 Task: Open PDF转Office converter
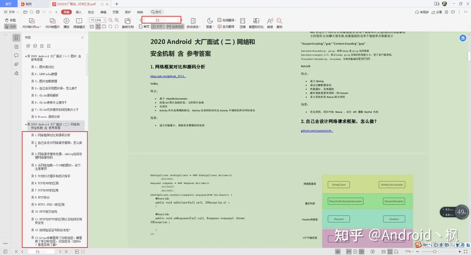pos(31,23)
